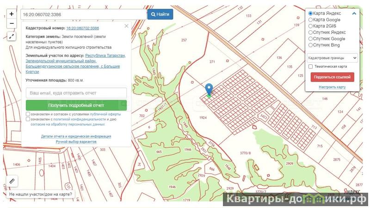Viewport: 370px width, 208px height.
Task: Open cadastral number 16:20:060702:3386 link
Action: tap(83, 28)
